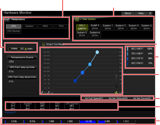The height and width of the screenshot is (125, 160).
Task: Click All Set Cancel(C) button
Action: [x=142, y=98]
